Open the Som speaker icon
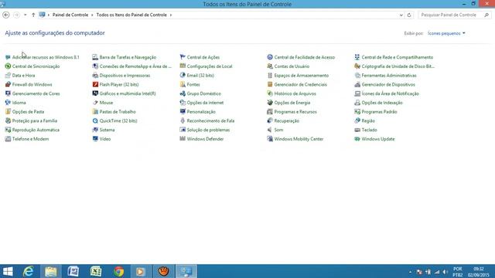Screen dimensions: 495x278 pyautogui.click(x=270, y=130)
